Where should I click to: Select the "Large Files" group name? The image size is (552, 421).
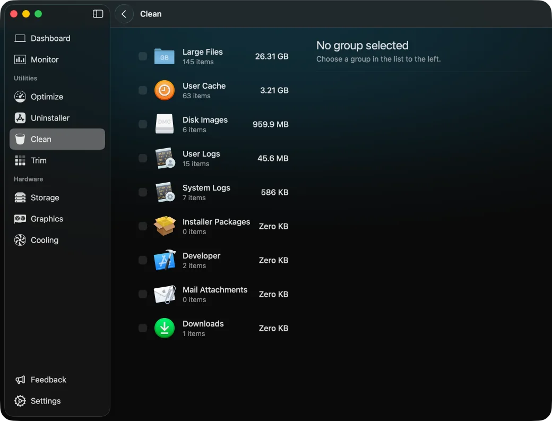tap(203, 51)
